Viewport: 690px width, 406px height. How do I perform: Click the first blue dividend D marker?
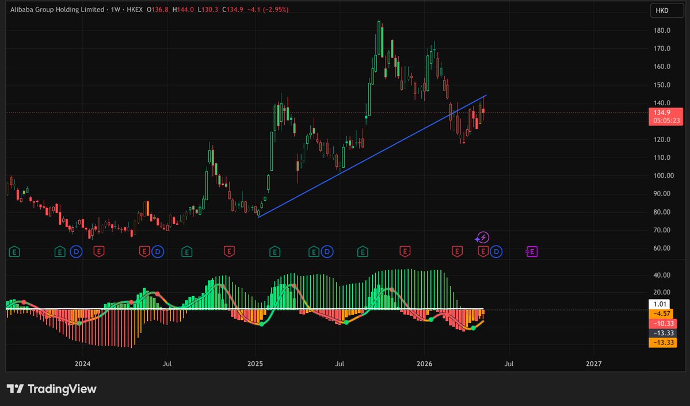[x=76, y=252]
